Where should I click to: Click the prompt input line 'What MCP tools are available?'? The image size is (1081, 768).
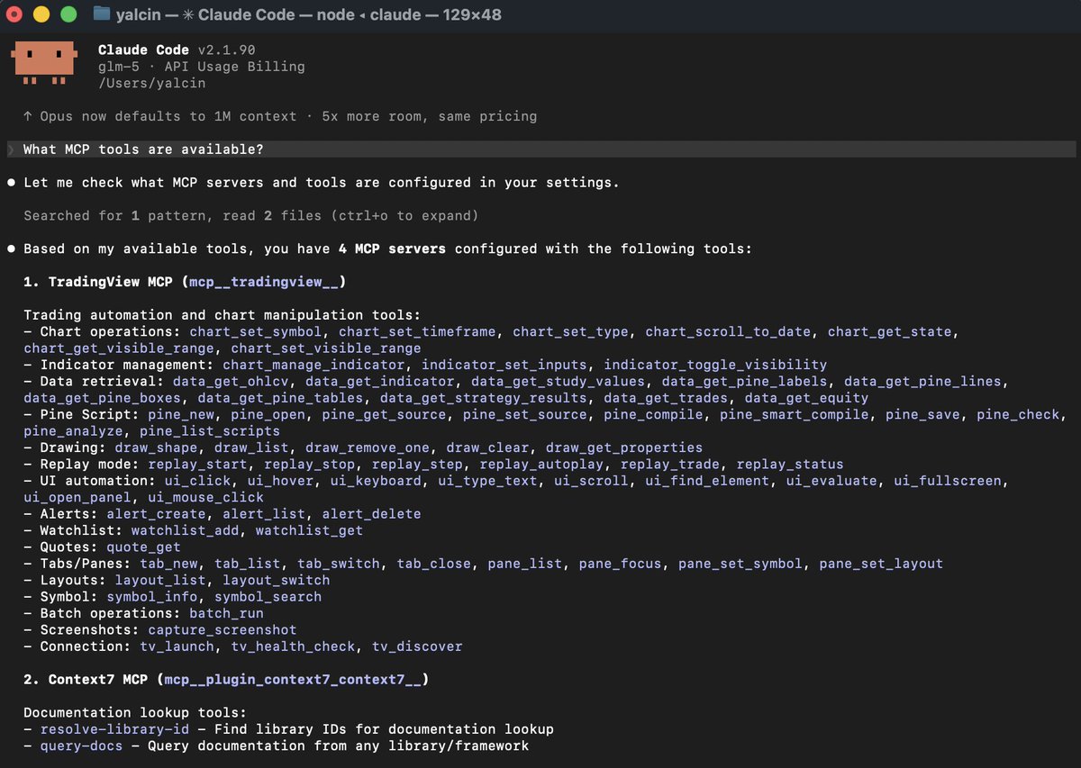[x=540, y=149]
